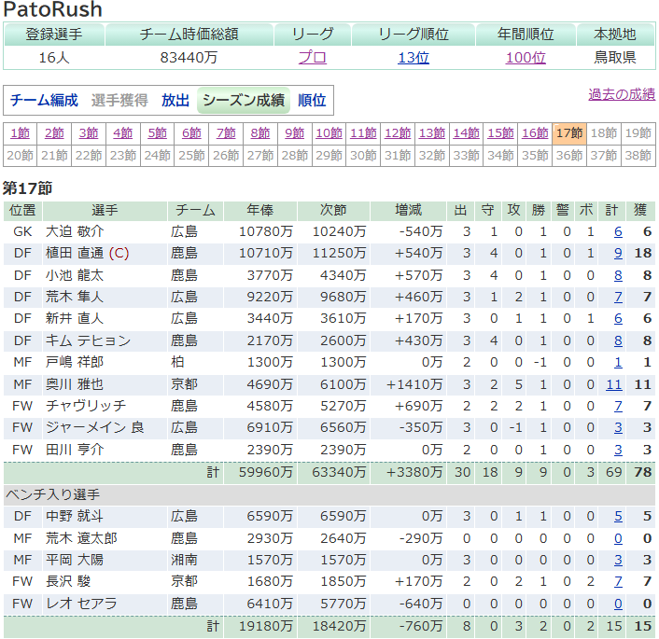Open 過去の成績 past results link
This screenshot has width=659, height=639.
click(622, 94)
